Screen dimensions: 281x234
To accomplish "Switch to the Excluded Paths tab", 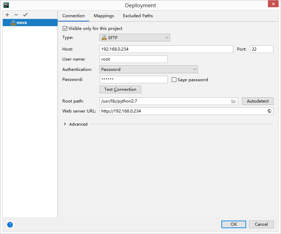I will point(138,16).
